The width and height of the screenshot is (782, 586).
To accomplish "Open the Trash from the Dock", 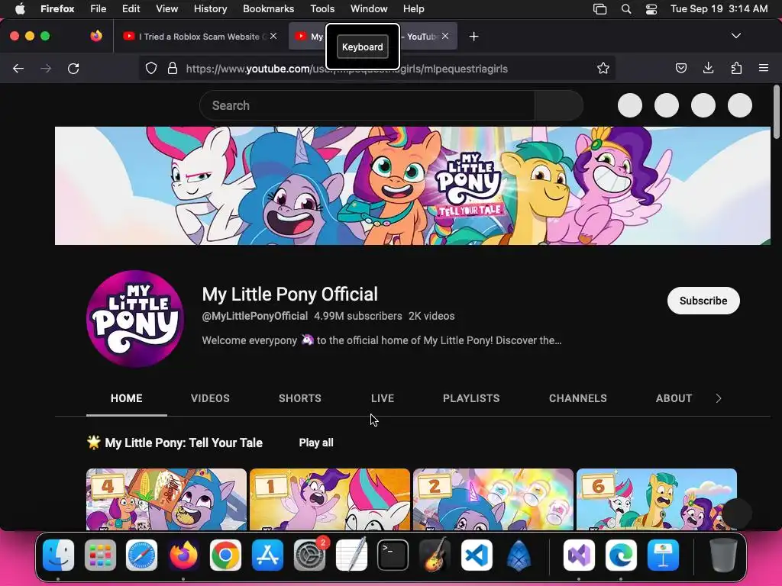I will pyautogui.click(x=723, y=555).
